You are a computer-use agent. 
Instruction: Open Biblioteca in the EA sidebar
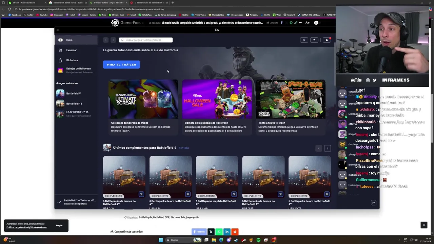tap(77, 60)
